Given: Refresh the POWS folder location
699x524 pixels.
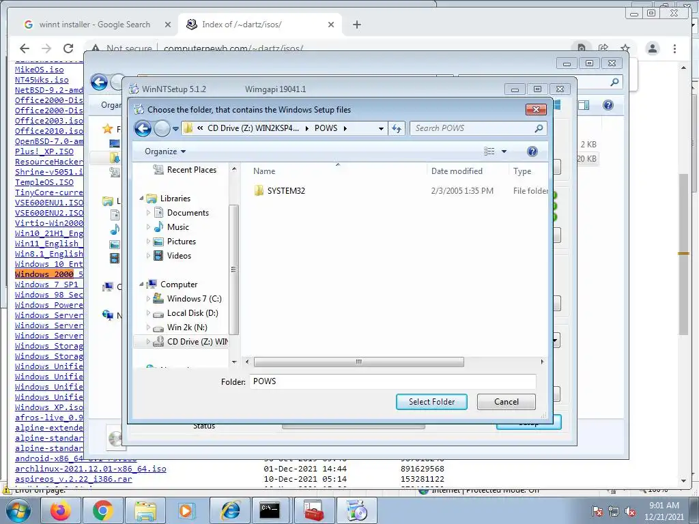Looking at the screenshot, I should click(397, 128).
